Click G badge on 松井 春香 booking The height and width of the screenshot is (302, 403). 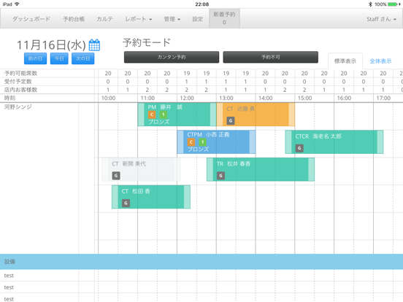click(220, 176)
